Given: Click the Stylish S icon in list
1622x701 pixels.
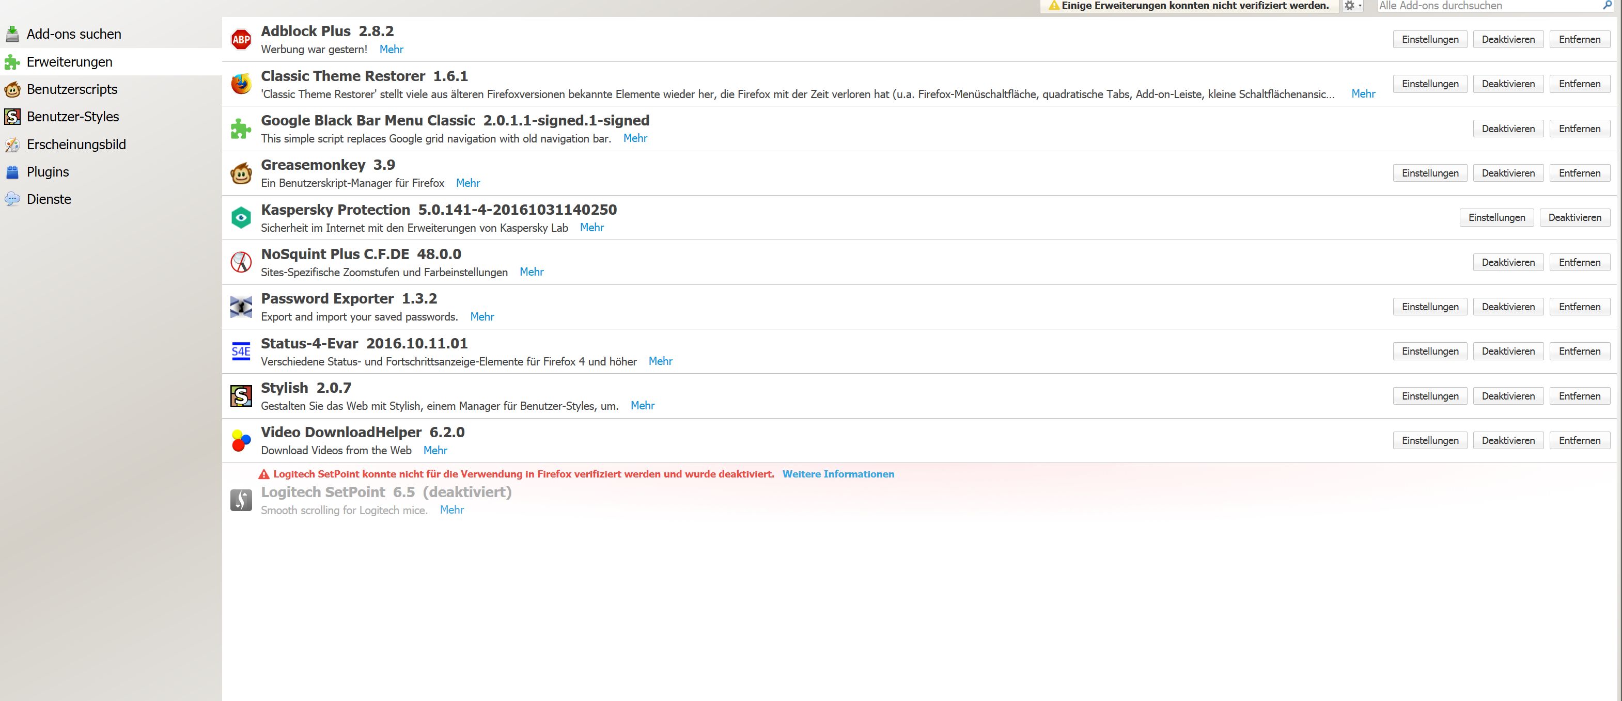Looking at the screenshot, I should [x=241, y=396].
